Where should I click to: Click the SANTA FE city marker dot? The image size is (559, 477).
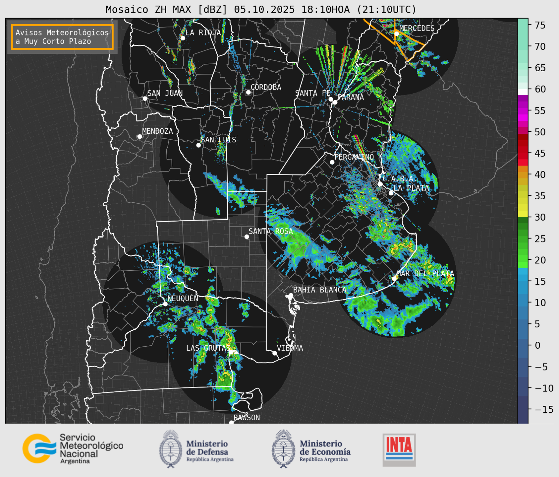331,99
